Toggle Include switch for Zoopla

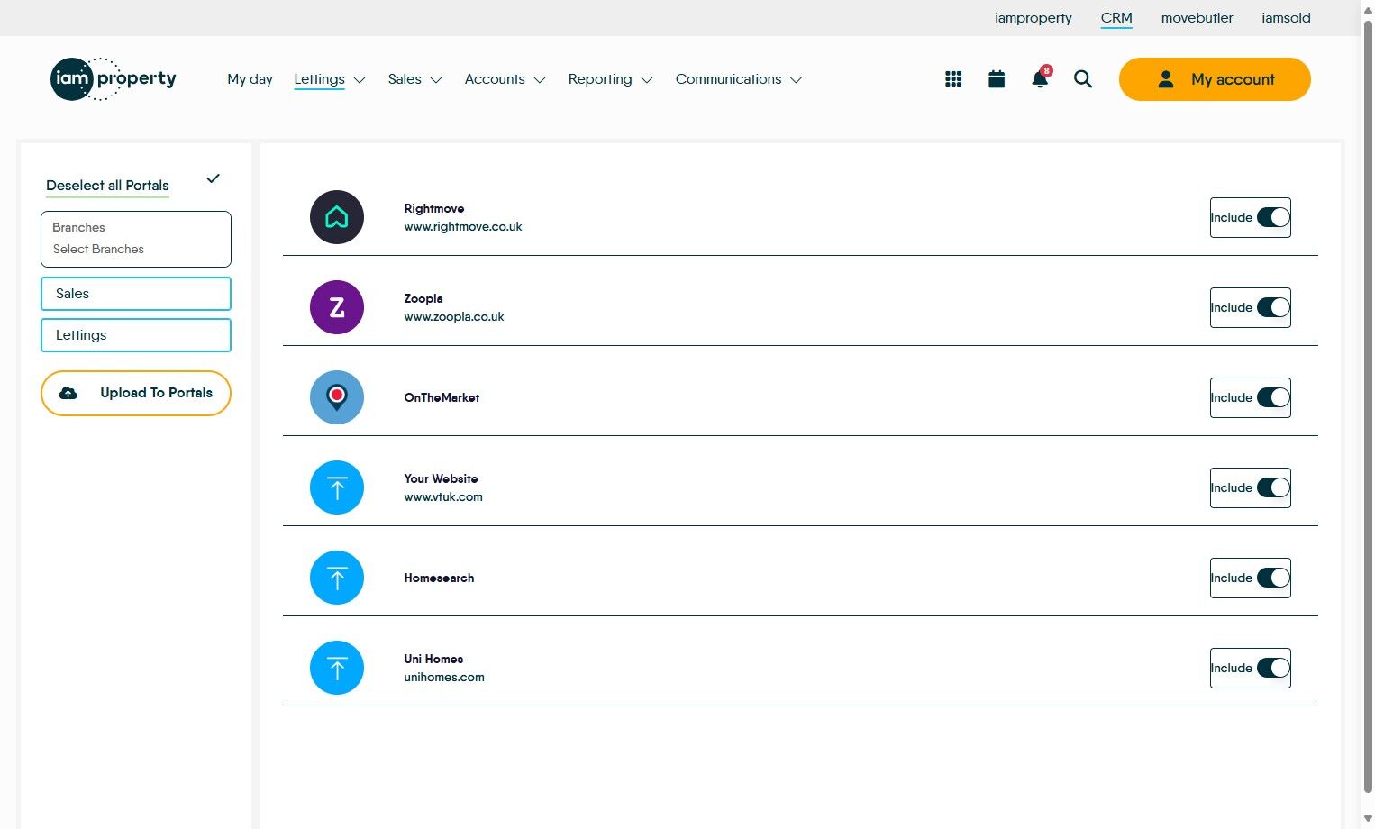(1273, 307)
